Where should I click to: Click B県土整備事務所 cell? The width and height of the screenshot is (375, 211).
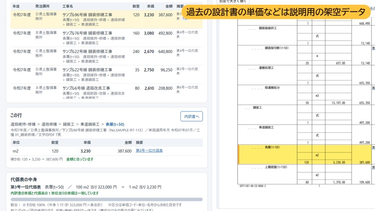(x=46, y=35)
